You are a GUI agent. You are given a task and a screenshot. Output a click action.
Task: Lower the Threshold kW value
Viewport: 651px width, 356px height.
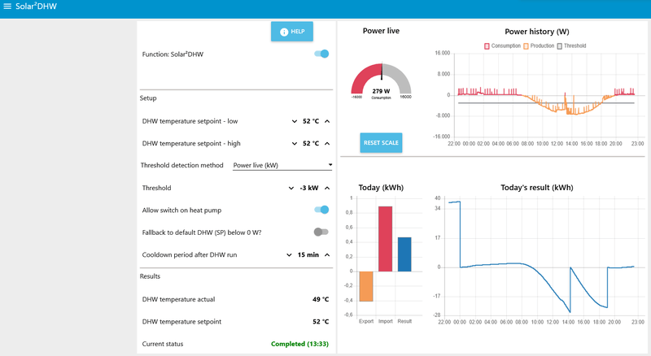coord(291,189)
